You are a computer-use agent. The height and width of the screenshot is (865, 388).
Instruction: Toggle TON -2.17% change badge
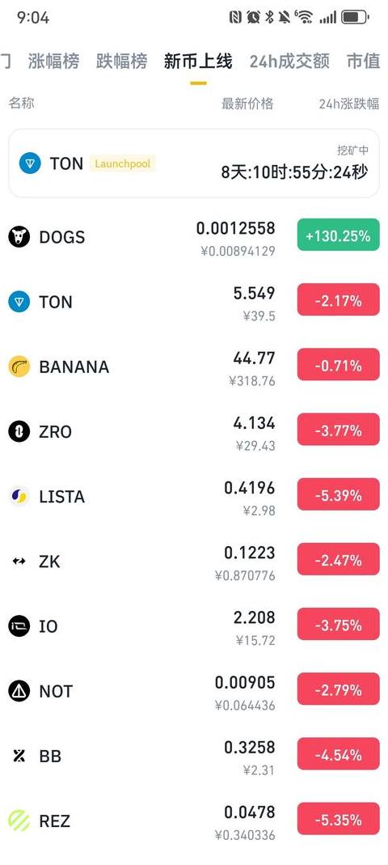pyautogui.click(x=339, y=299)
